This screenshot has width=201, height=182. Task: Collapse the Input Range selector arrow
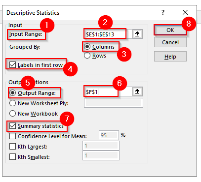[137, 34]
